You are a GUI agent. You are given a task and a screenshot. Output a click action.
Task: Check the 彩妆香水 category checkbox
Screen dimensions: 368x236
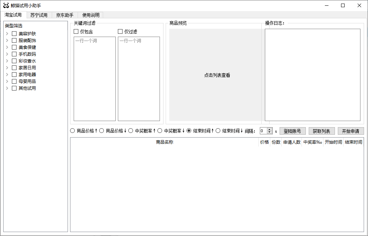coord(14,61)
